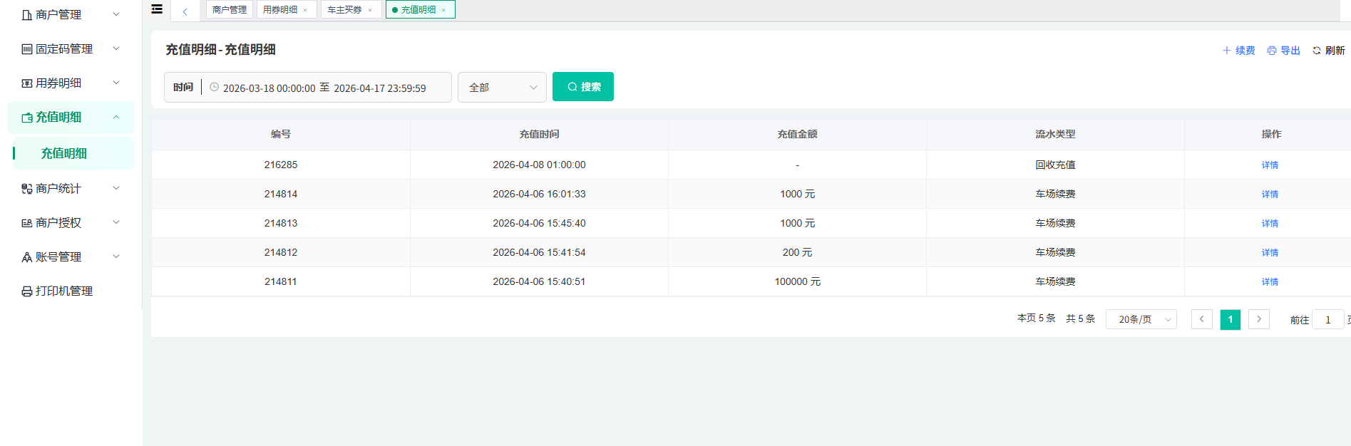This screenshot has height=446, width=1351.
Task: Click the 充值时间 column header
Action: tap(539, 134)
